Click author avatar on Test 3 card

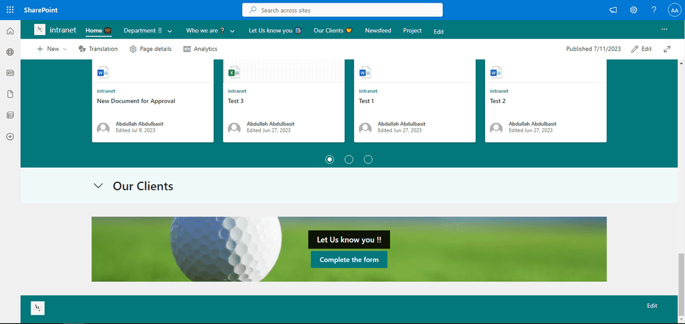pyautogui.click(x=234, y=129)
